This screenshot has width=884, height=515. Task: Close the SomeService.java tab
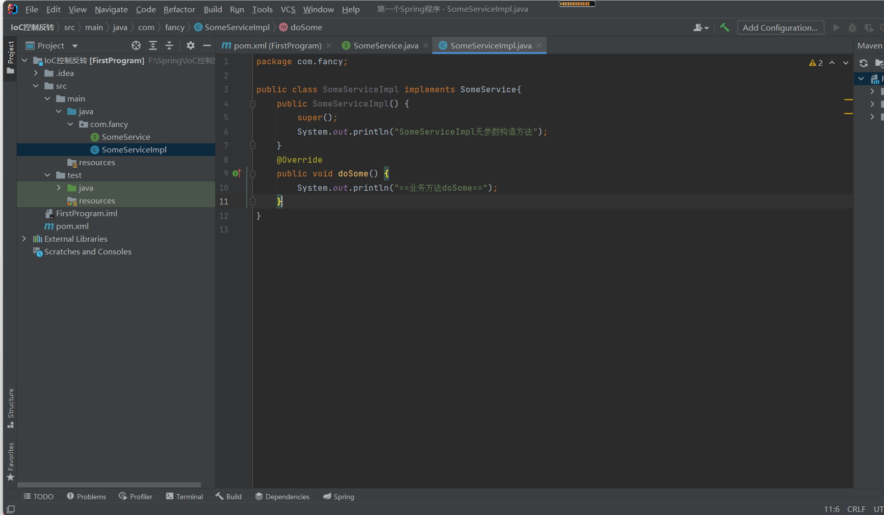pos(426,45)
